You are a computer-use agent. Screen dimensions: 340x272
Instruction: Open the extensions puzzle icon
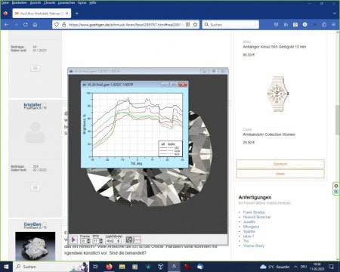[x=324, y=25]
